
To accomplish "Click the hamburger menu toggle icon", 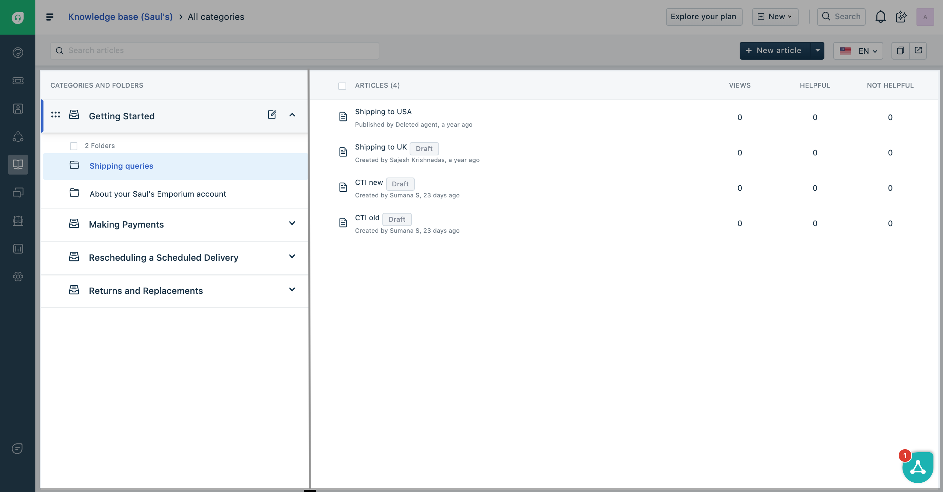I will (50, 17).
